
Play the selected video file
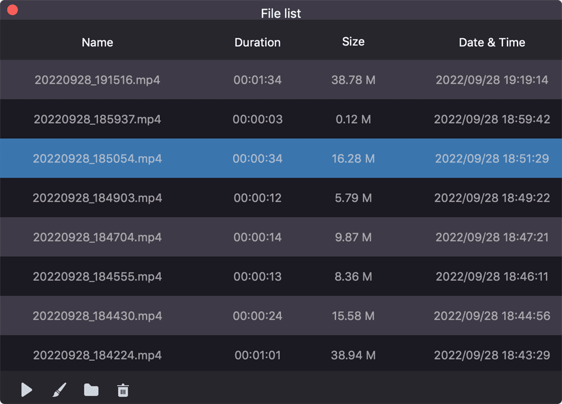click(x=25, y=389)
